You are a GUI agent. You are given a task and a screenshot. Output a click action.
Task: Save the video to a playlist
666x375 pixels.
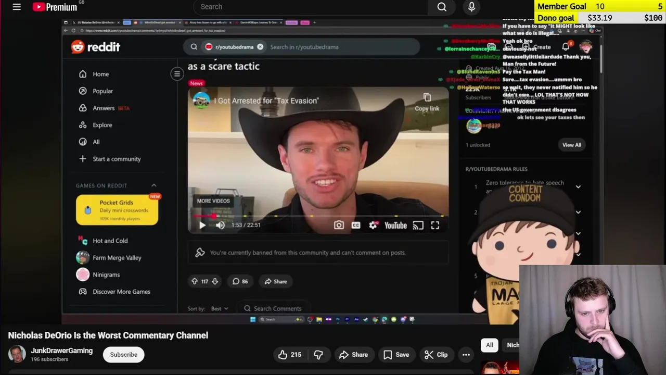tap(396, 355)
